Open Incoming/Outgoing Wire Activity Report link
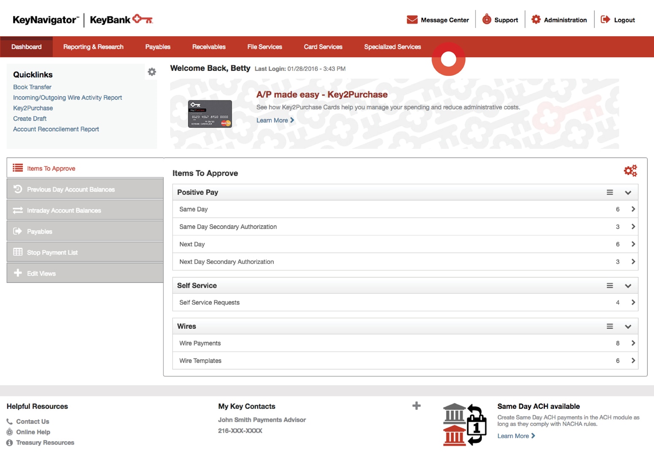 tap(68, 97)
